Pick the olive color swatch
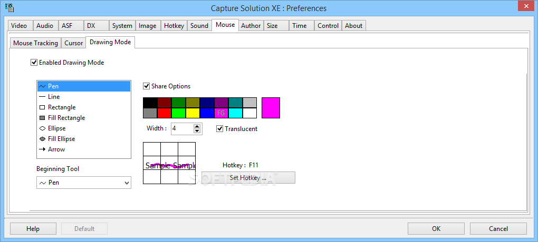538x242 pixels. pyautogui.click(x=193, y=103)
